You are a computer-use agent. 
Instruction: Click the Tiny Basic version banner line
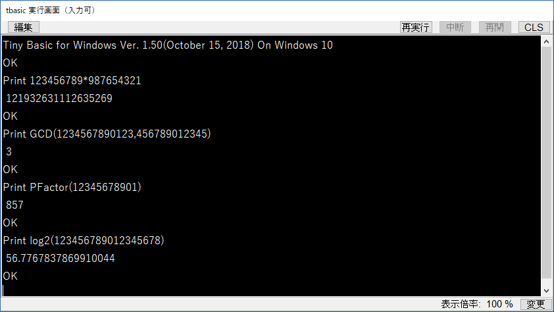coord(168,45)
